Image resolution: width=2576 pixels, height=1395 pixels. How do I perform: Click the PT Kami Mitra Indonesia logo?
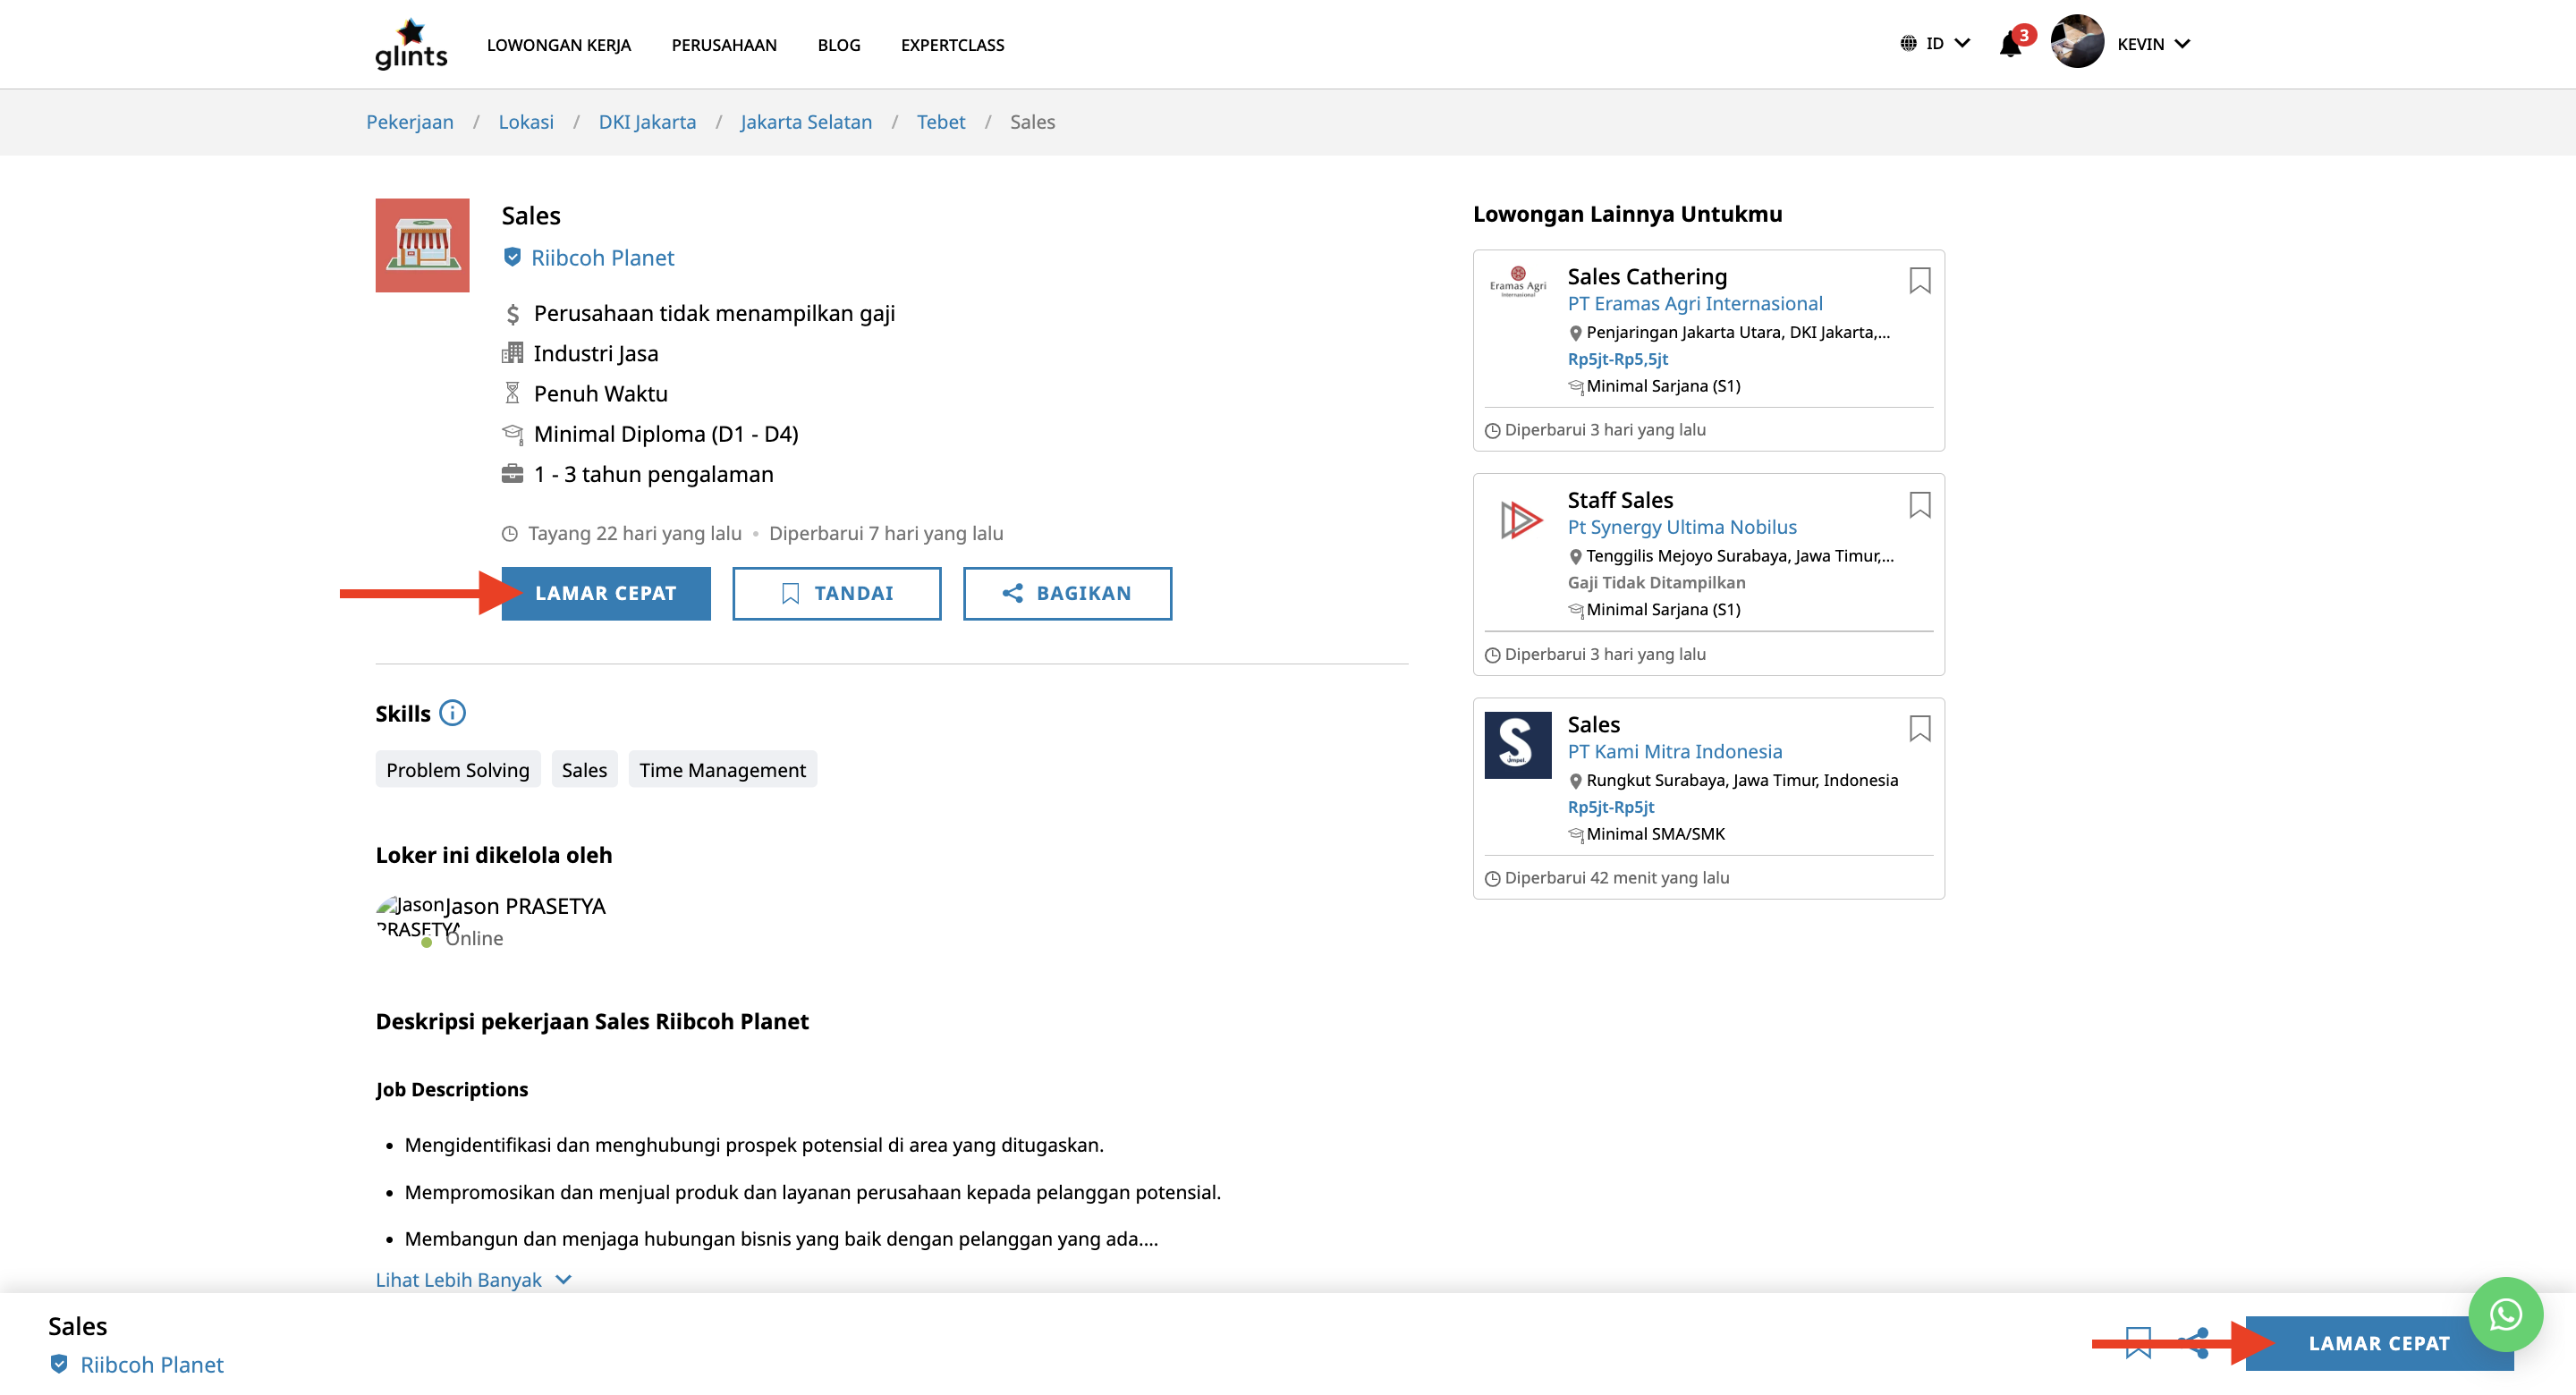(1517, 745)
